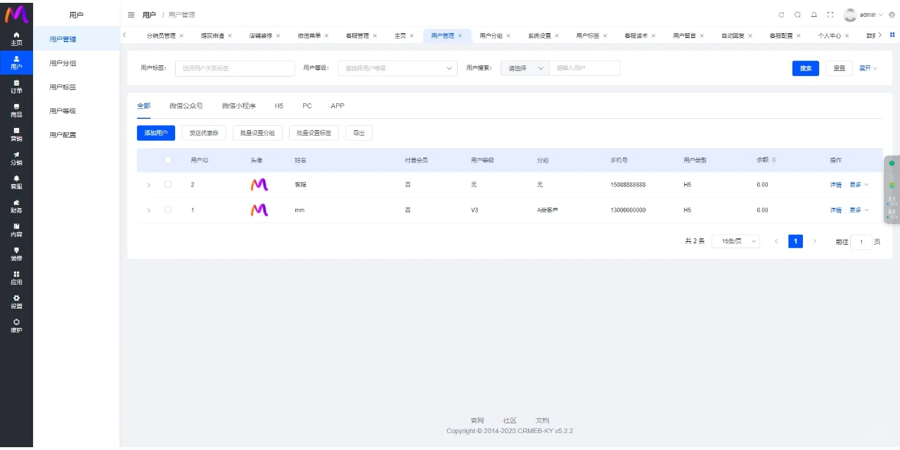Open the 15条/页 page size dropdown
This screenshot has width=900, height=450.
pos(735,241)
